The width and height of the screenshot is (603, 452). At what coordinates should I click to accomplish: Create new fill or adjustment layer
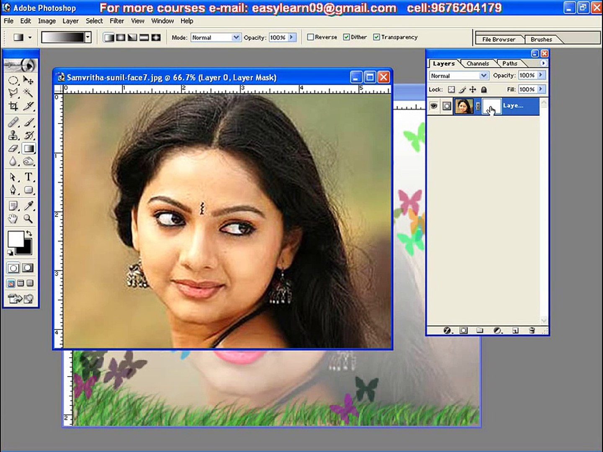(497, 330)
